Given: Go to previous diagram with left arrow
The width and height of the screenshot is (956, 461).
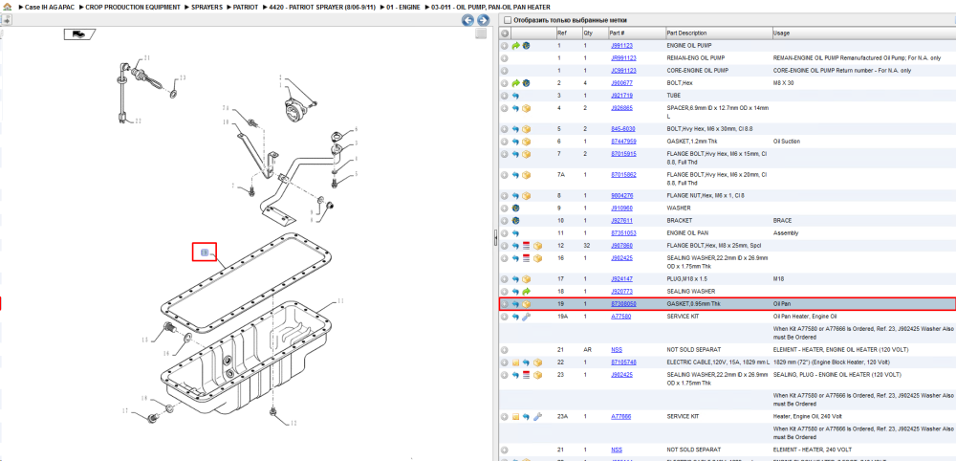Looking at the screenshot, I should coord(467,20).
